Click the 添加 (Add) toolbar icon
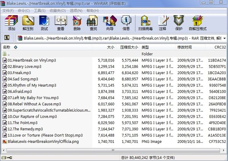Image resolution: width=228 pixels, height=161 pixels. [x=11, y=21]
